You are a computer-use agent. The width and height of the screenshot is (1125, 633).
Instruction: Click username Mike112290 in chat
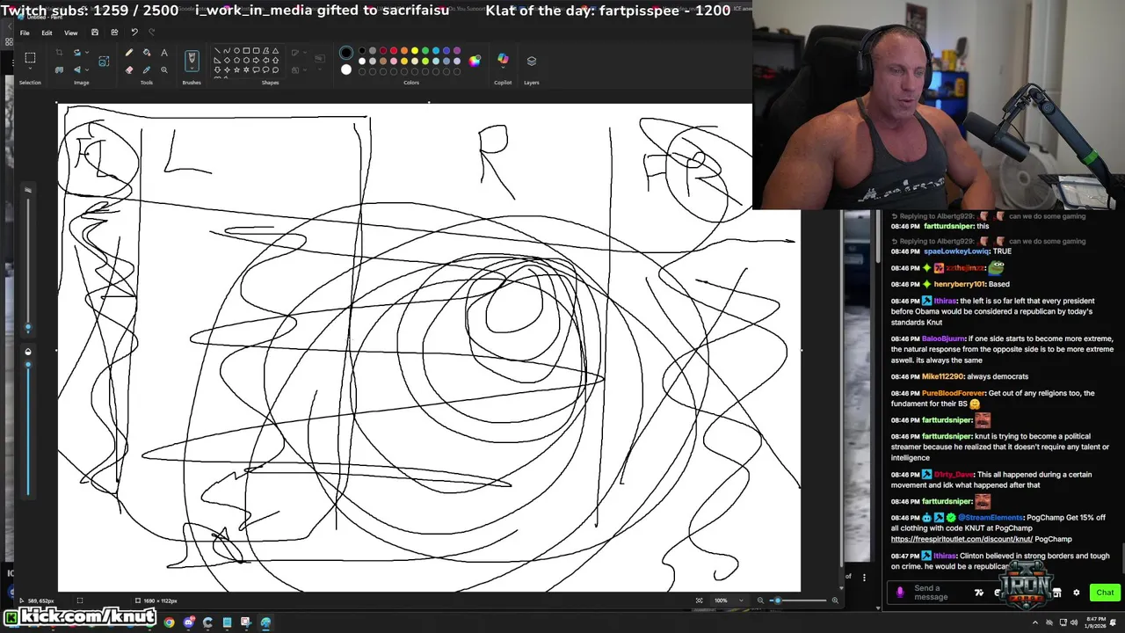942,376
